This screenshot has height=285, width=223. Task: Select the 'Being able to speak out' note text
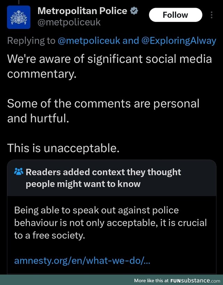[x=110, y=223]
